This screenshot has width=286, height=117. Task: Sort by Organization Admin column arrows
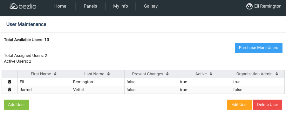[277, 74]
